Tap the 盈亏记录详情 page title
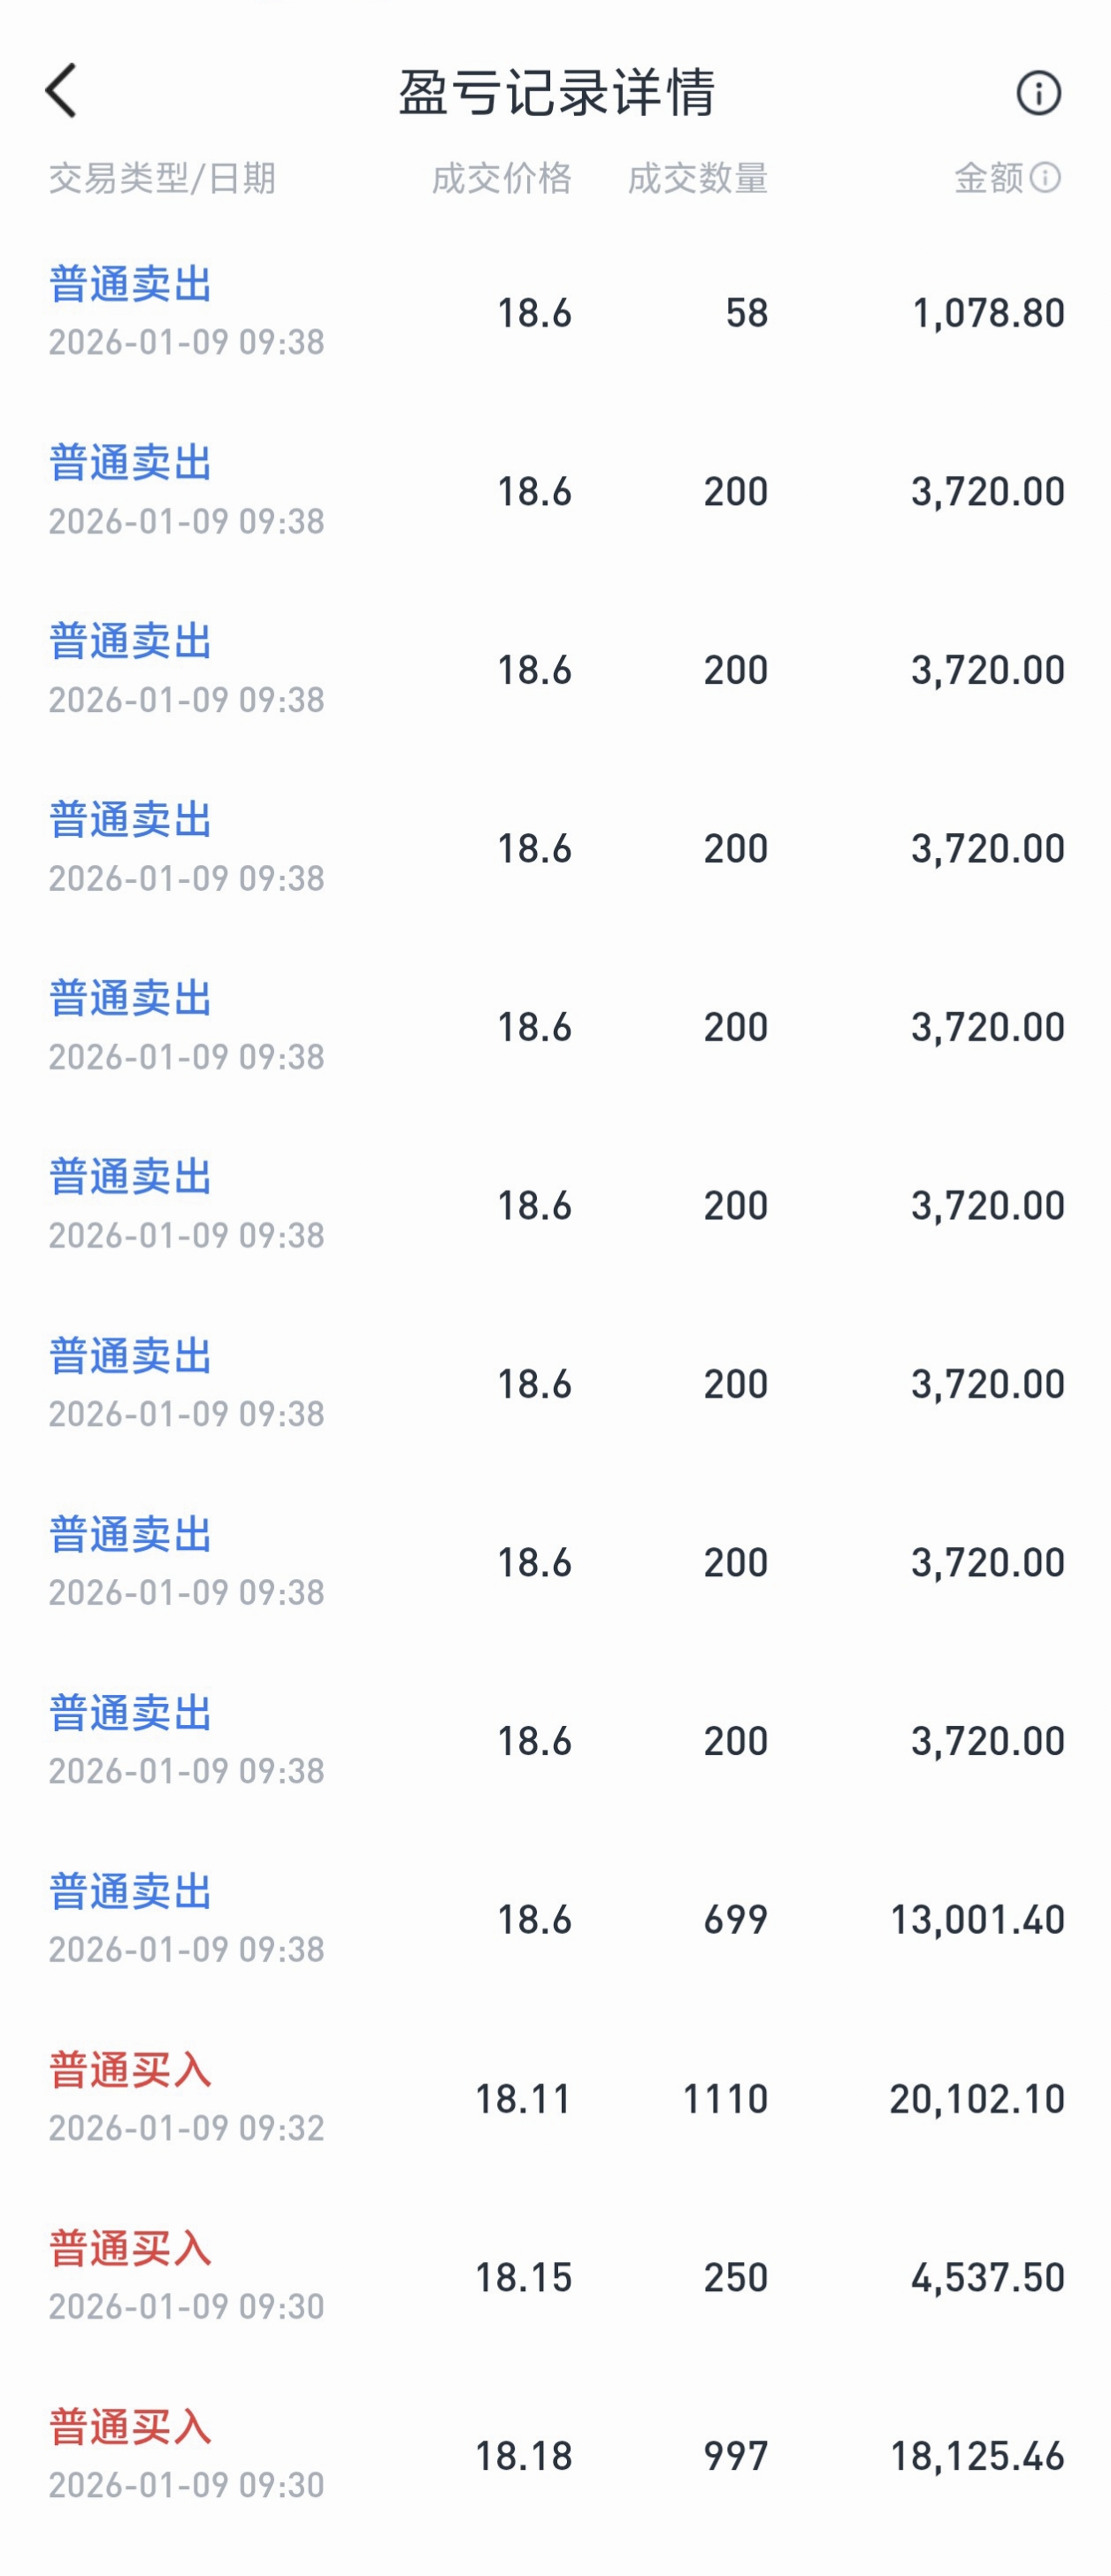Image resolution: width=1111 pixels, height=2576 pixels. click(556, 93)
